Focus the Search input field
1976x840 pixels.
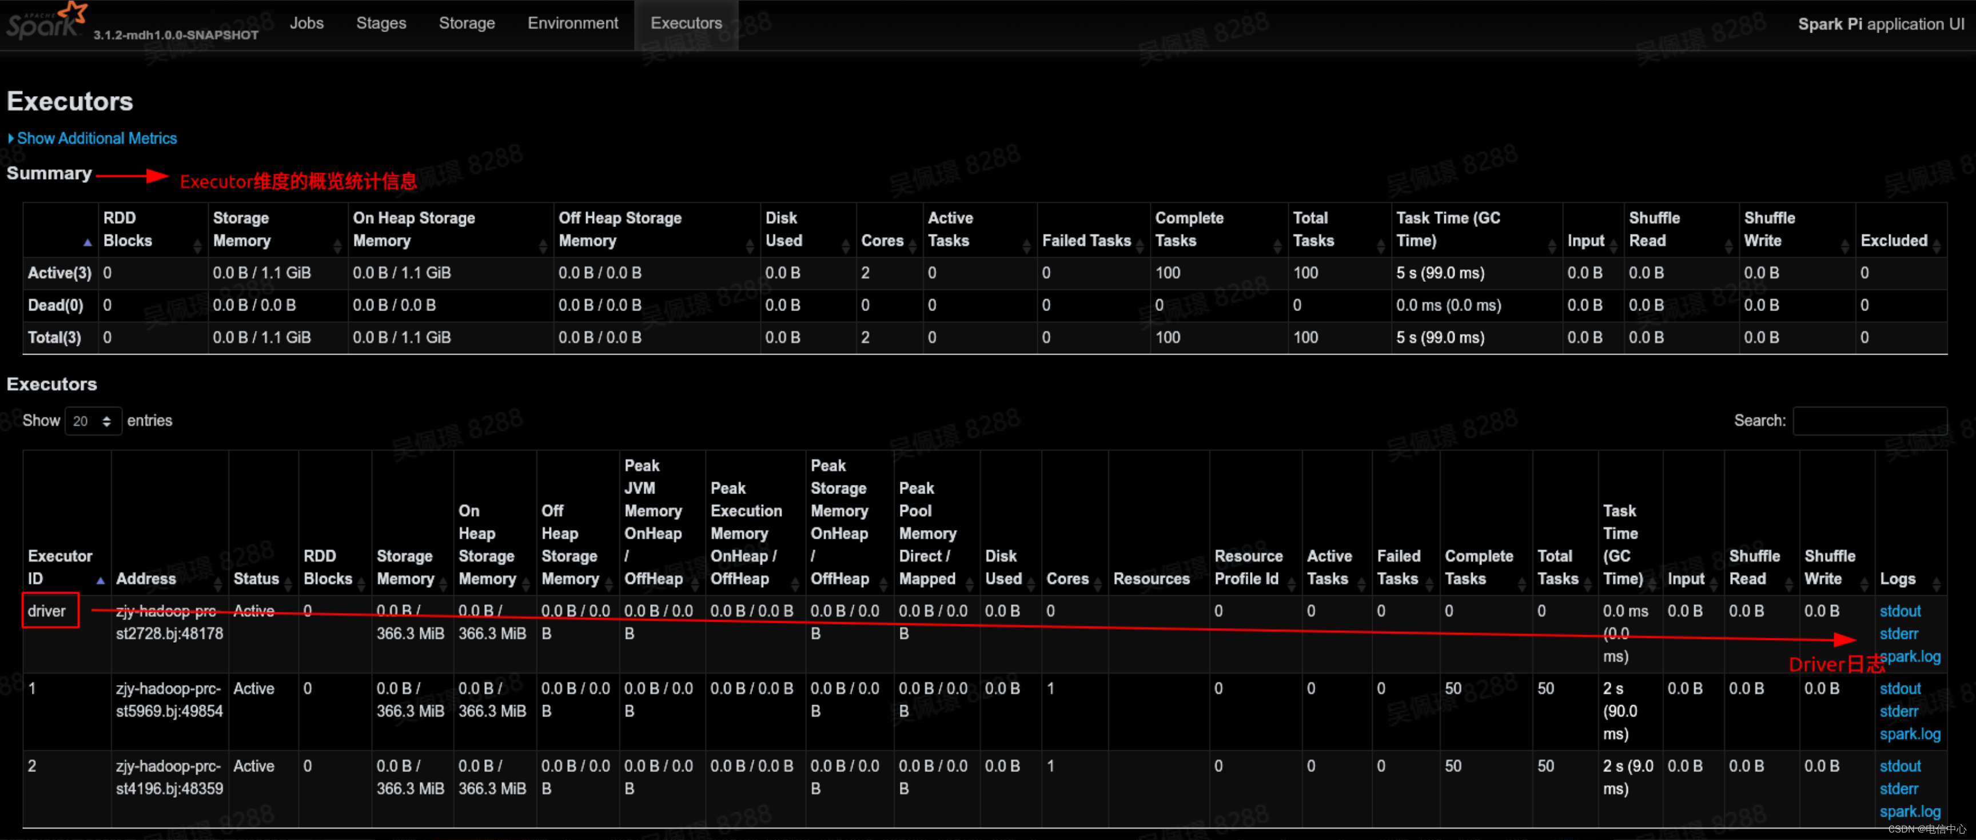click(1870, 420)
